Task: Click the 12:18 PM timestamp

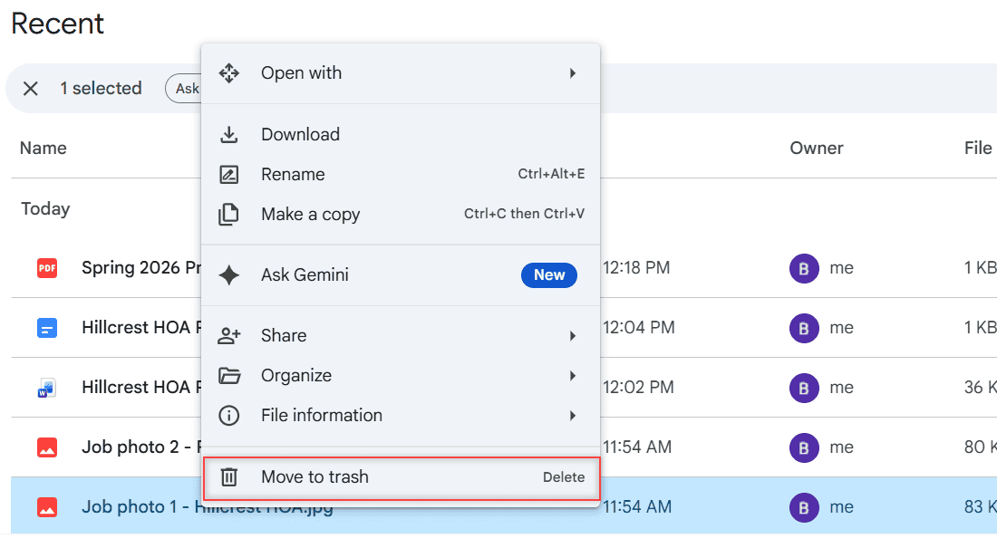Action: 636,267
